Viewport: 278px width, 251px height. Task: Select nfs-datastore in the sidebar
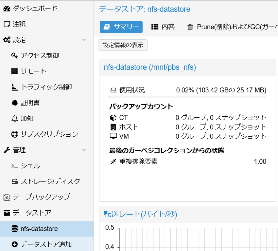point(47,229)
